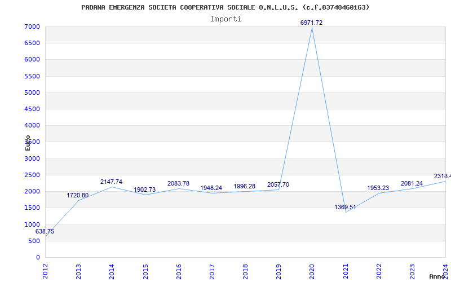
Task: Select the 2083.78 data label
Action: (178, 184)
